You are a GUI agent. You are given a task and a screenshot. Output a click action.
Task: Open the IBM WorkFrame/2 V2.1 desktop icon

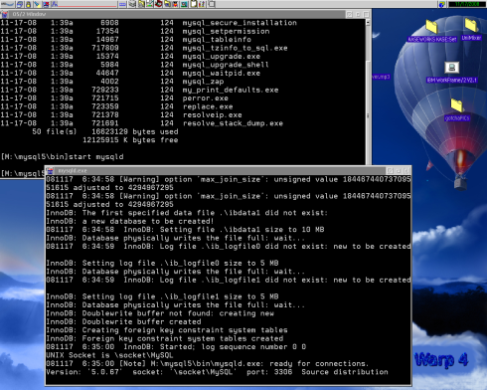tap(451, 68)
